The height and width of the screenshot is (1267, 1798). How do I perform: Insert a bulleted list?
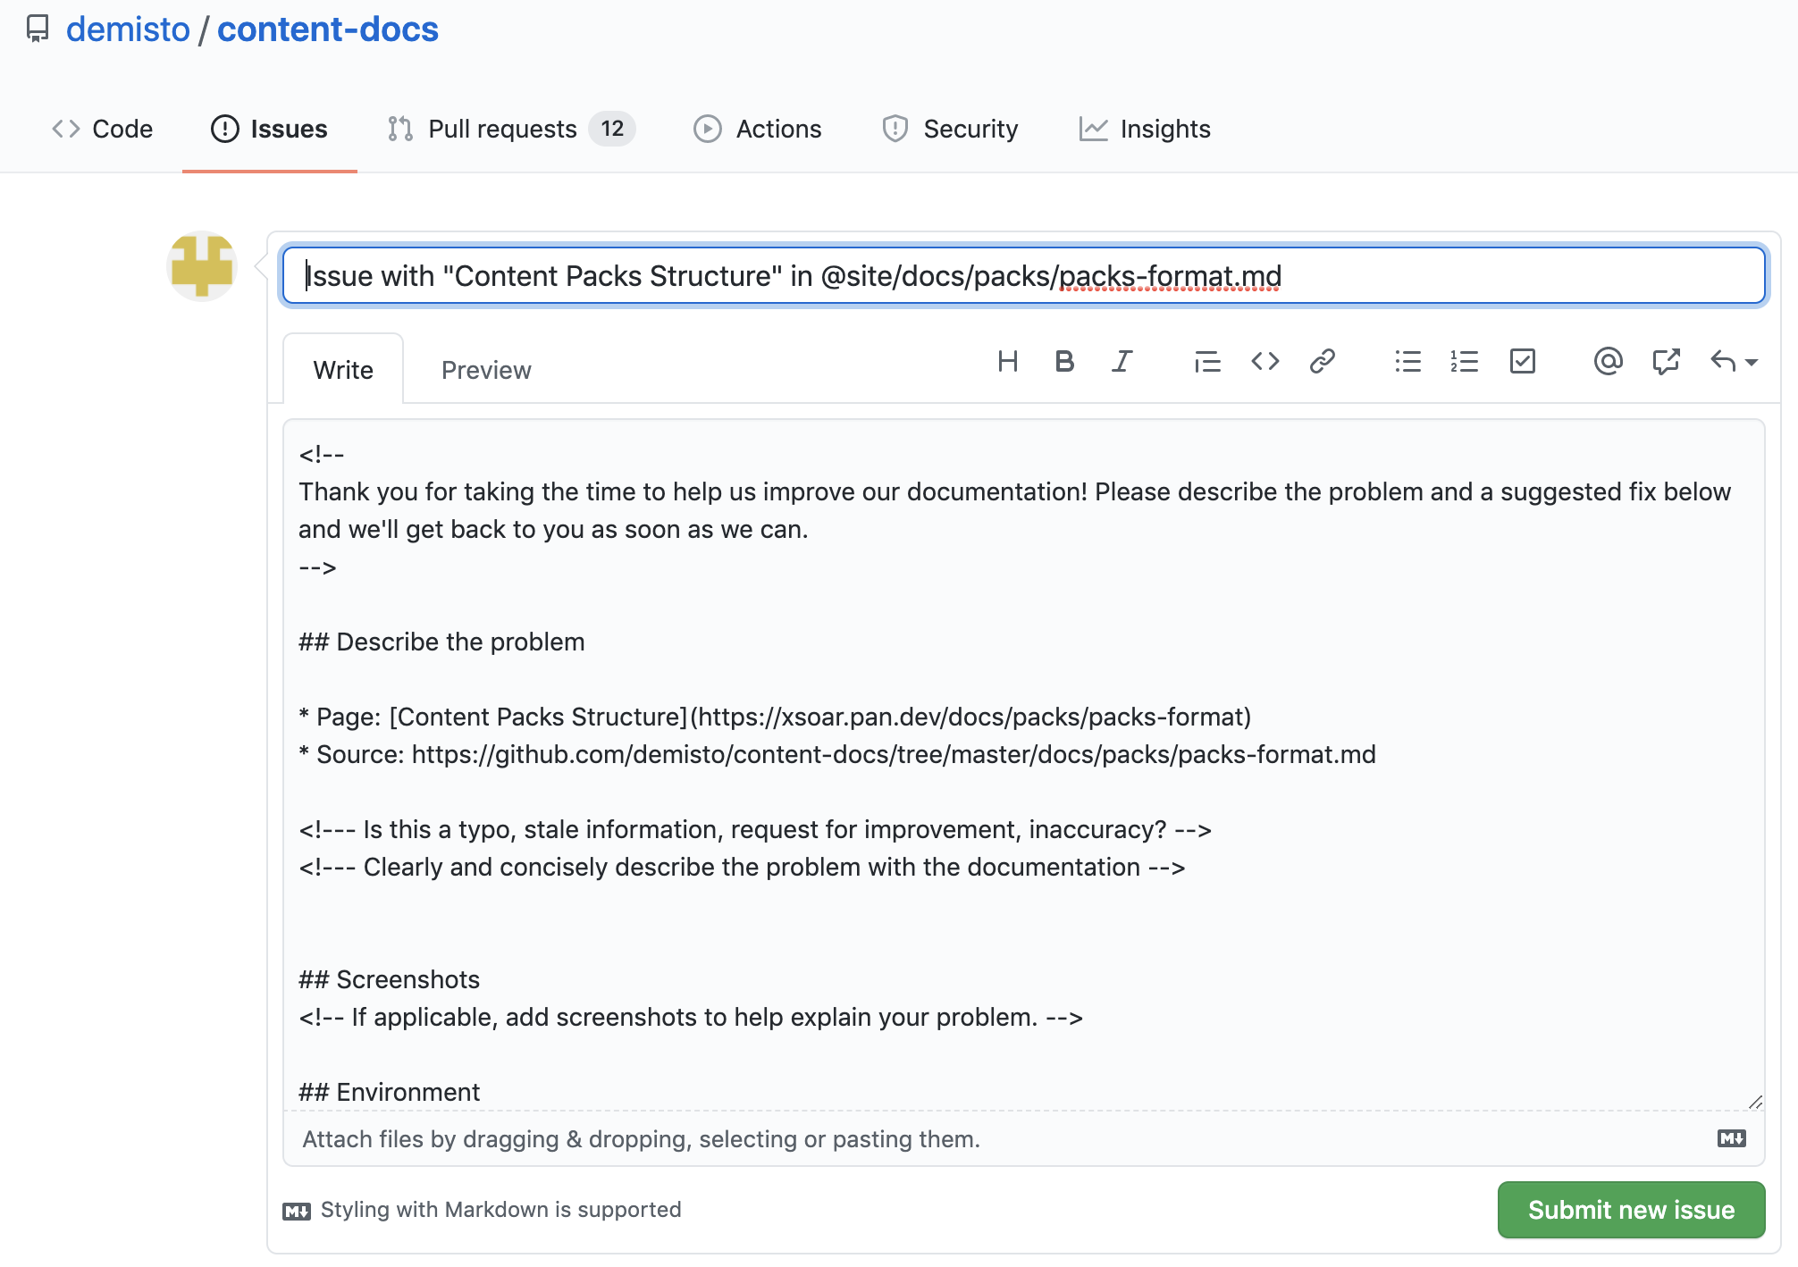click(1407, 361)
